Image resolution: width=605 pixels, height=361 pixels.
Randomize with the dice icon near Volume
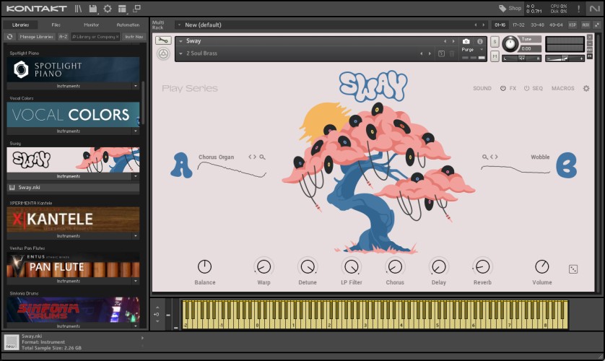[x=573, y=269]
